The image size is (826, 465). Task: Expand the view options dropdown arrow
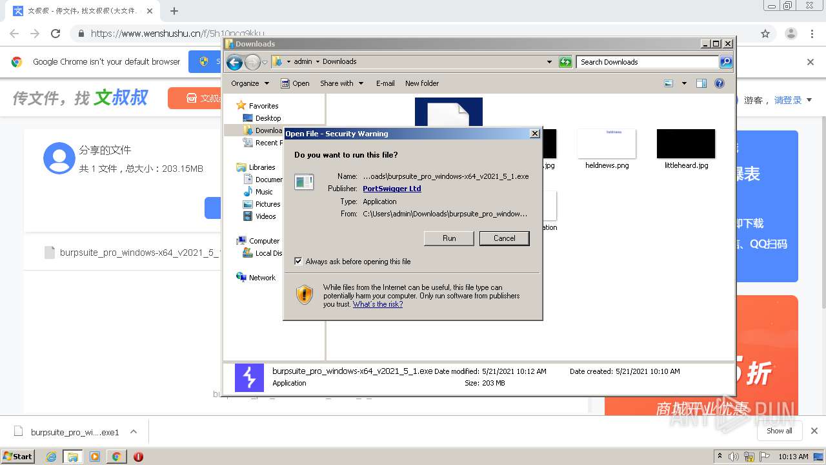point(684,83)
